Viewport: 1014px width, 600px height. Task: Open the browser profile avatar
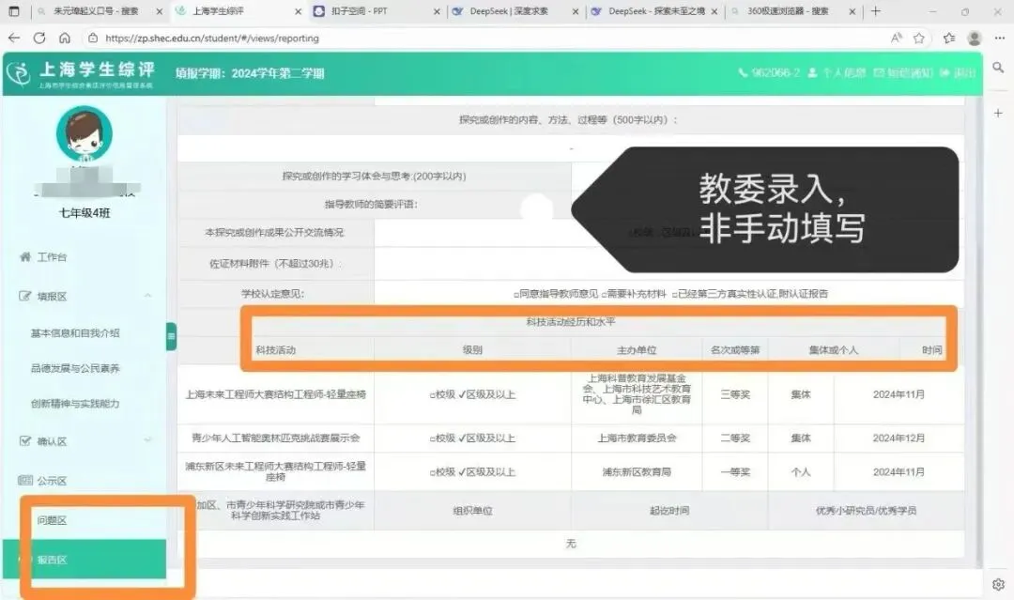[975, 38]
